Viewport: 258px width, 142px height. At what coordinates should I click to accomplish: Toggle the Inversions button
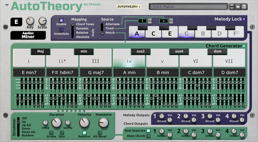tap(61, 30)
